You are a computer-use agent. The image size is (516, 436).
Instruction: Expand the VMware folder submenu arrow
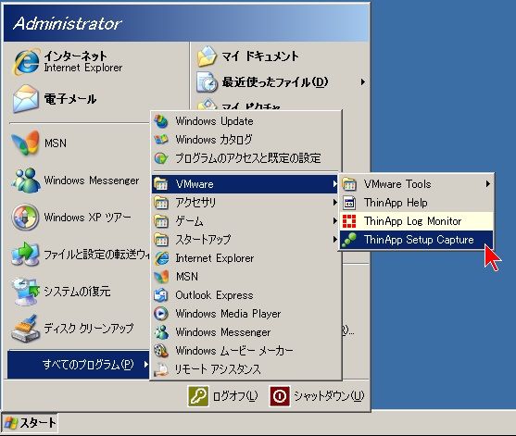(334, 184)
